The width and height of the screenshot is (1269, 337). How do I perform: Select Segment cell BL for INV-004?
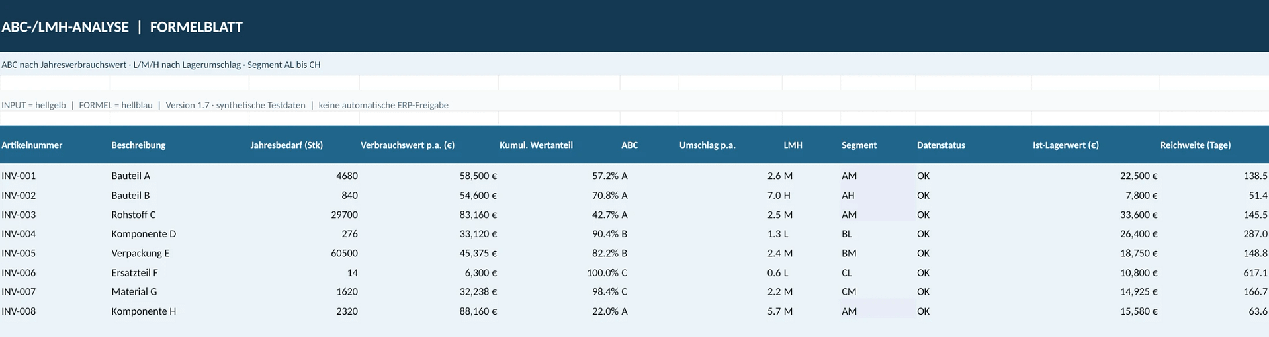[x=878, y=234]
